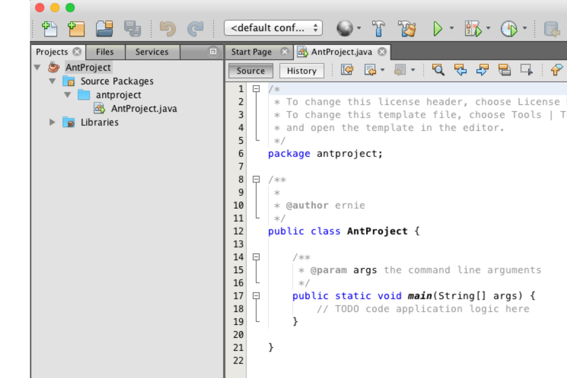Collapse the main method fold toggle
This screenshot has width=567, height=378.
[x=255, y=295]
